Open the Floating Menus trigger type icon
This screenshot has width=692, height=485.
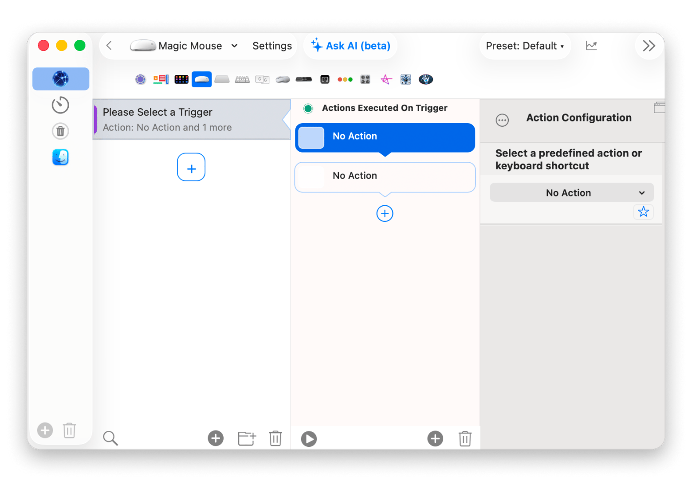161,79
